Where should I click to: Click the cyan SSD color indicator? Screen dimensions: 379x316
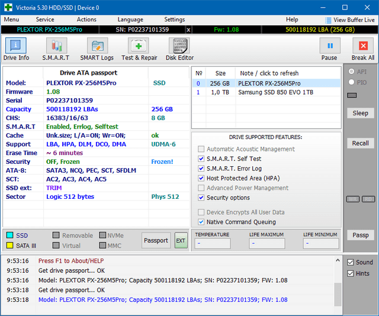[9, 235]
